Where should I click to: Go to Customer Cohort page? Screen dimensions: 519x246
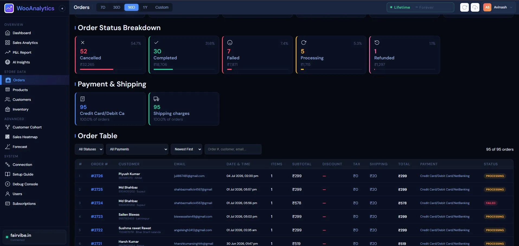(27, 127)
